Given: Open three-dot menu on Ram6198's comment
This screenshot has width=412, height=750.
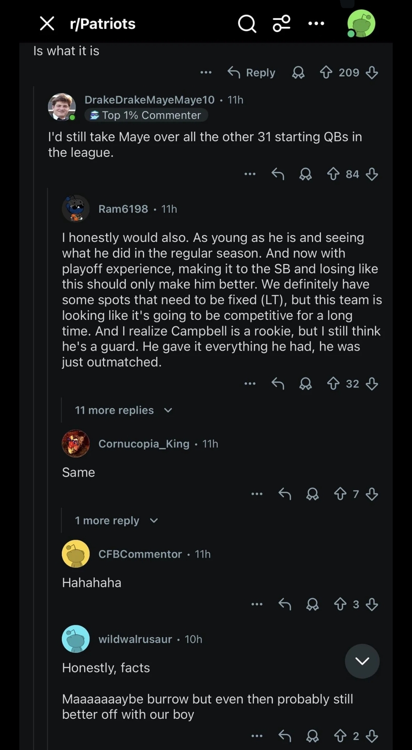Looking at the screenshot, I should tap(250, 384).
